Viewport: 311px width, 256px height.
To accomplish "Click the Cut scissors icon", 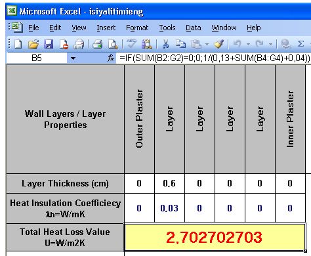I will [166, 44].
